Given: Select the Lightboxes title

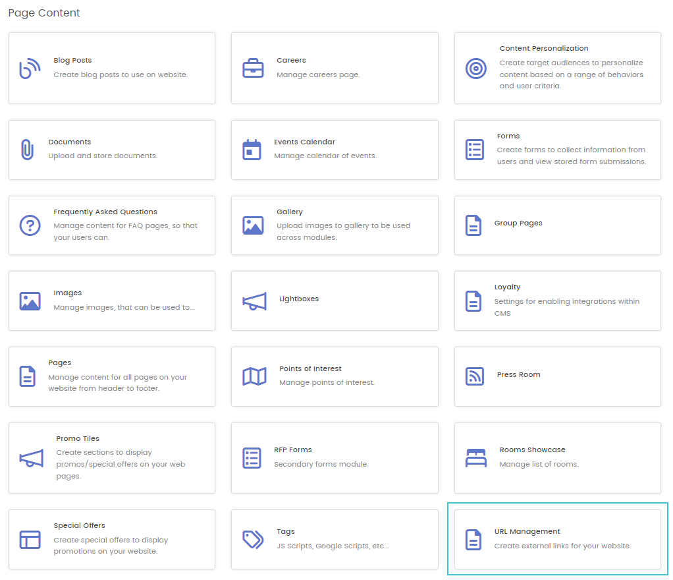Looking at the screenshot, I should pos(299,299).
